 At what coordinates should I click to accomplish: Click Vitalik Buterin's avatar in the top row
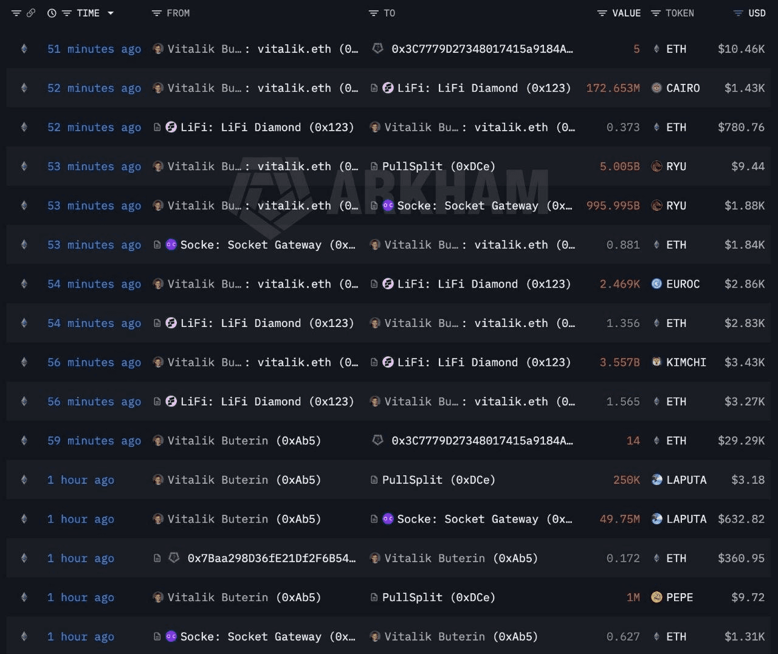coord(157,49)
